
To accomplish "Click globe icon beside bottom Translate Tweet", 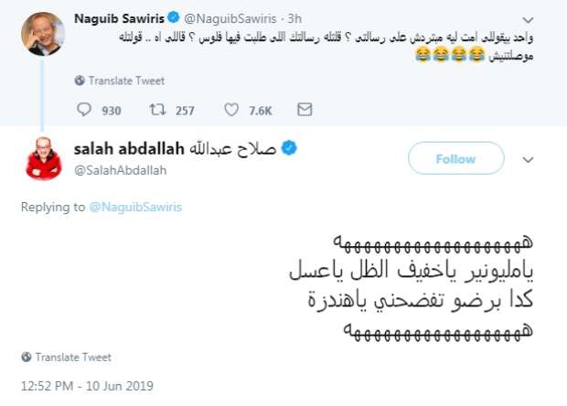I will [x=27, y=357].
